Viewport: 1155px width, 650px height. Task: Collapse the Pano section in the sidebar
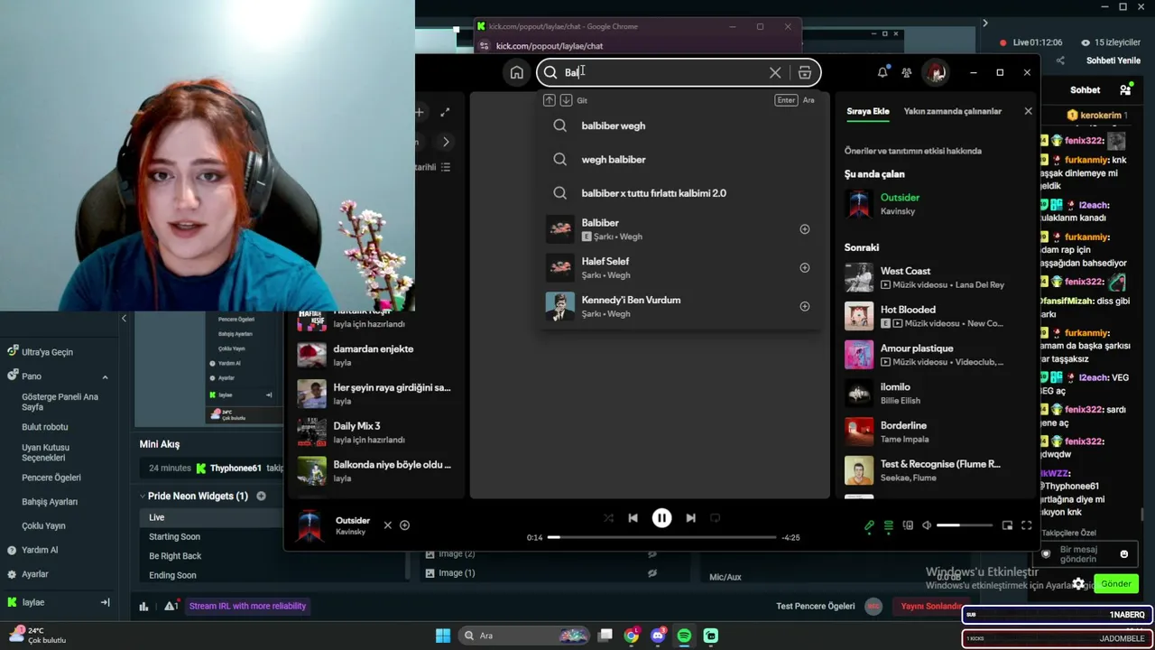click(105, 376)
